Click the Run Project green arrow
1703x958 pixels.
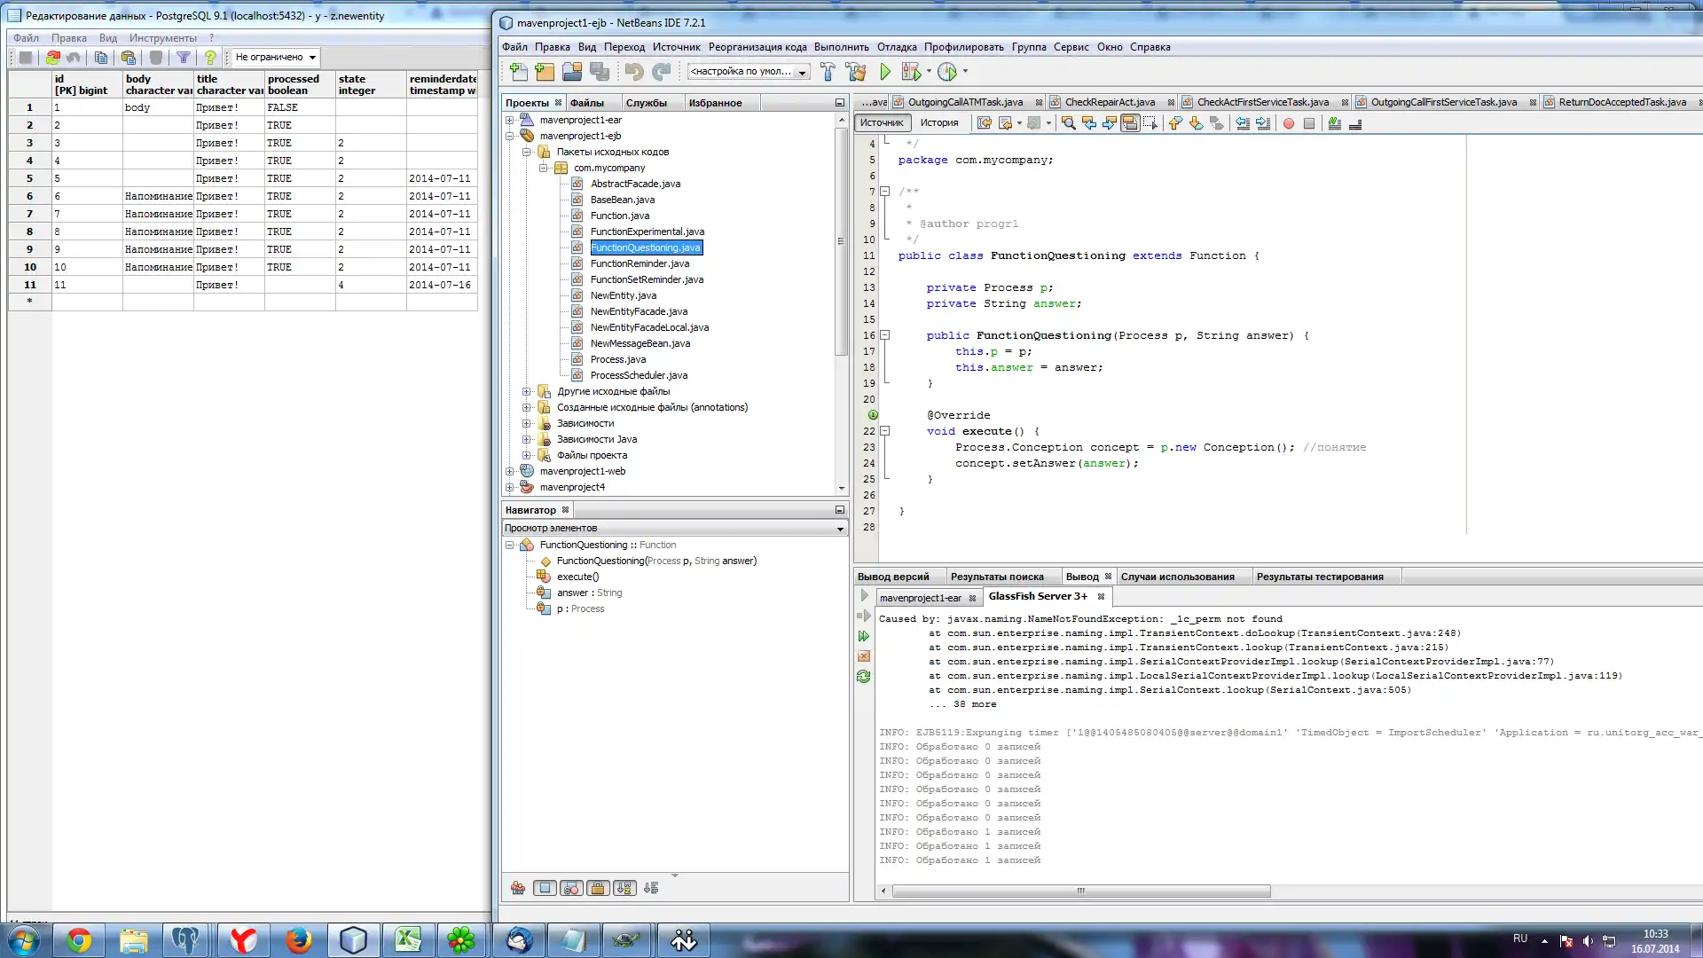(x=884, y=72)
